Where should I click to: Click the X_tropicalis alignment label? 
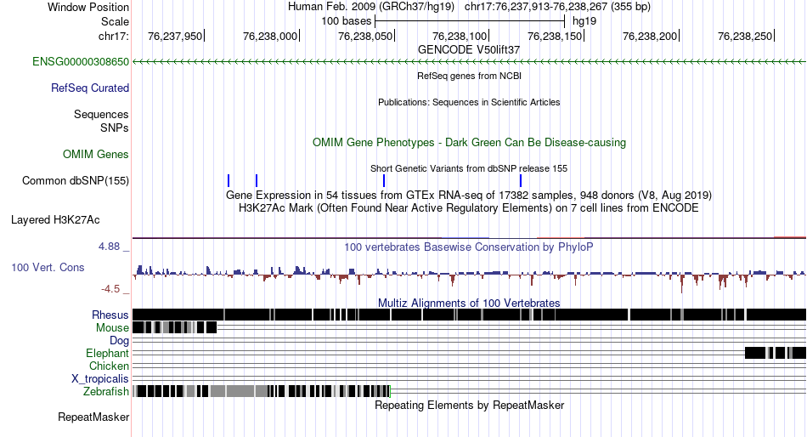tap(100, 379)
